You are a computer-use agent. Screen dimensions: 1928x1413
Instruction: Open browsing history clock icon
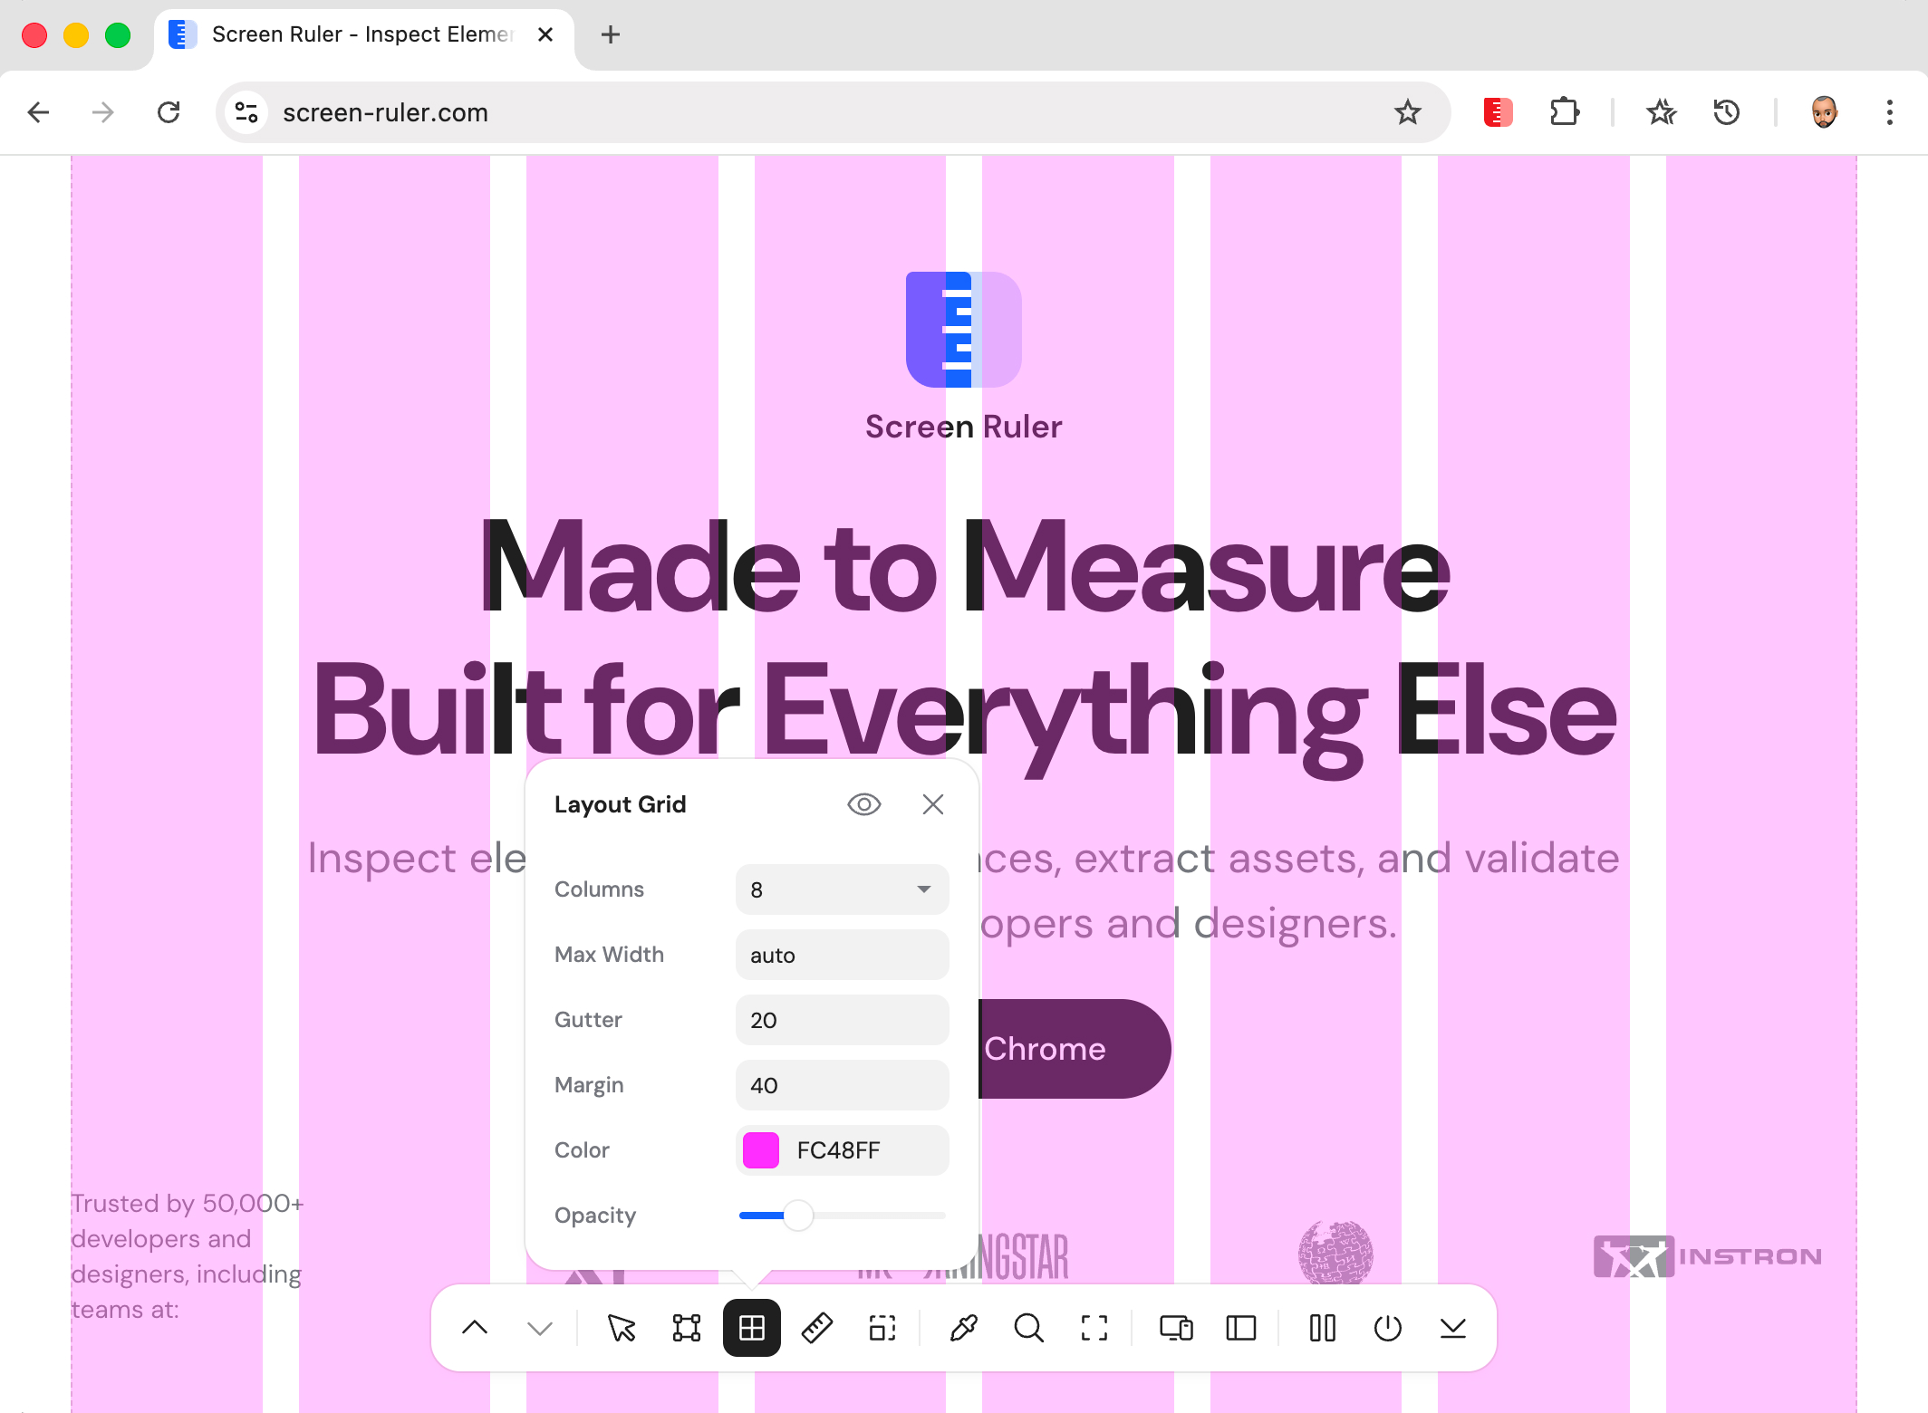pyautogui.click(x=1727, y=112)
